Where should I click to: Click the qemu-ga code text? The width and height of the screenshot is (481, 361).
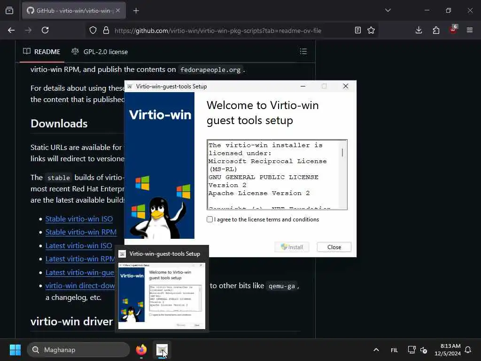pyautogui.click(x=282, y=286)
